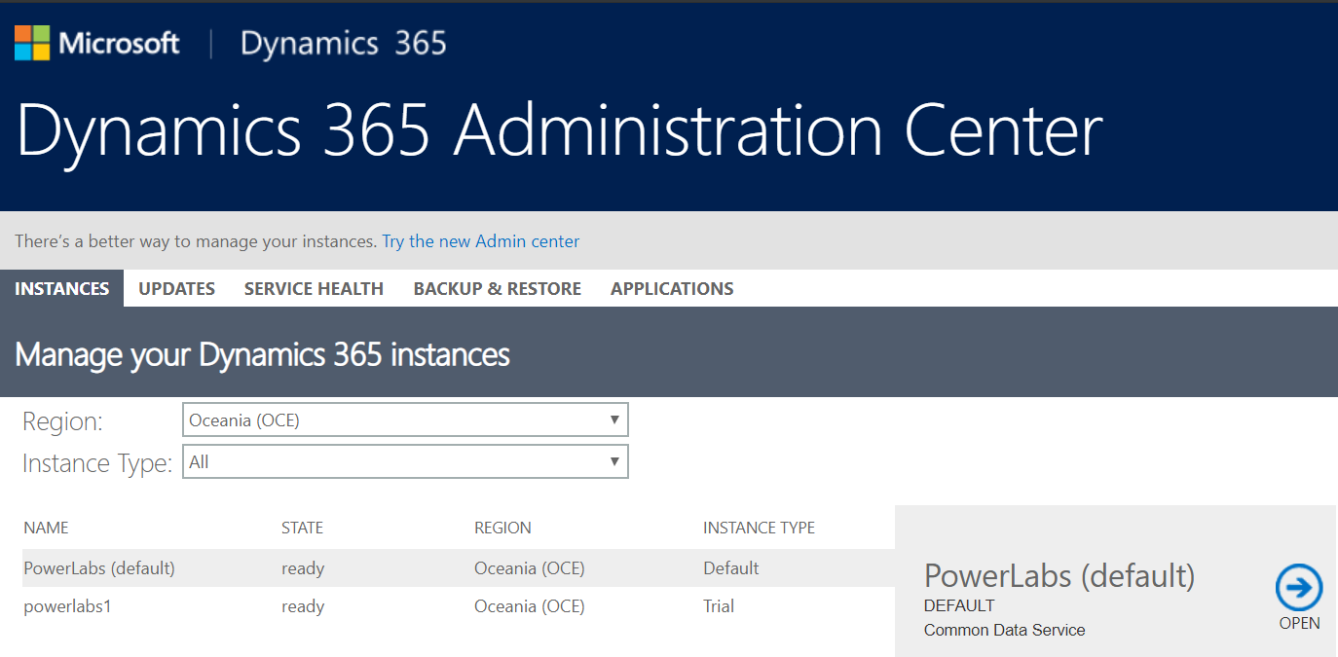Click the STATE column header
This screenshot has width=1338, height=657.
[302, 528]
